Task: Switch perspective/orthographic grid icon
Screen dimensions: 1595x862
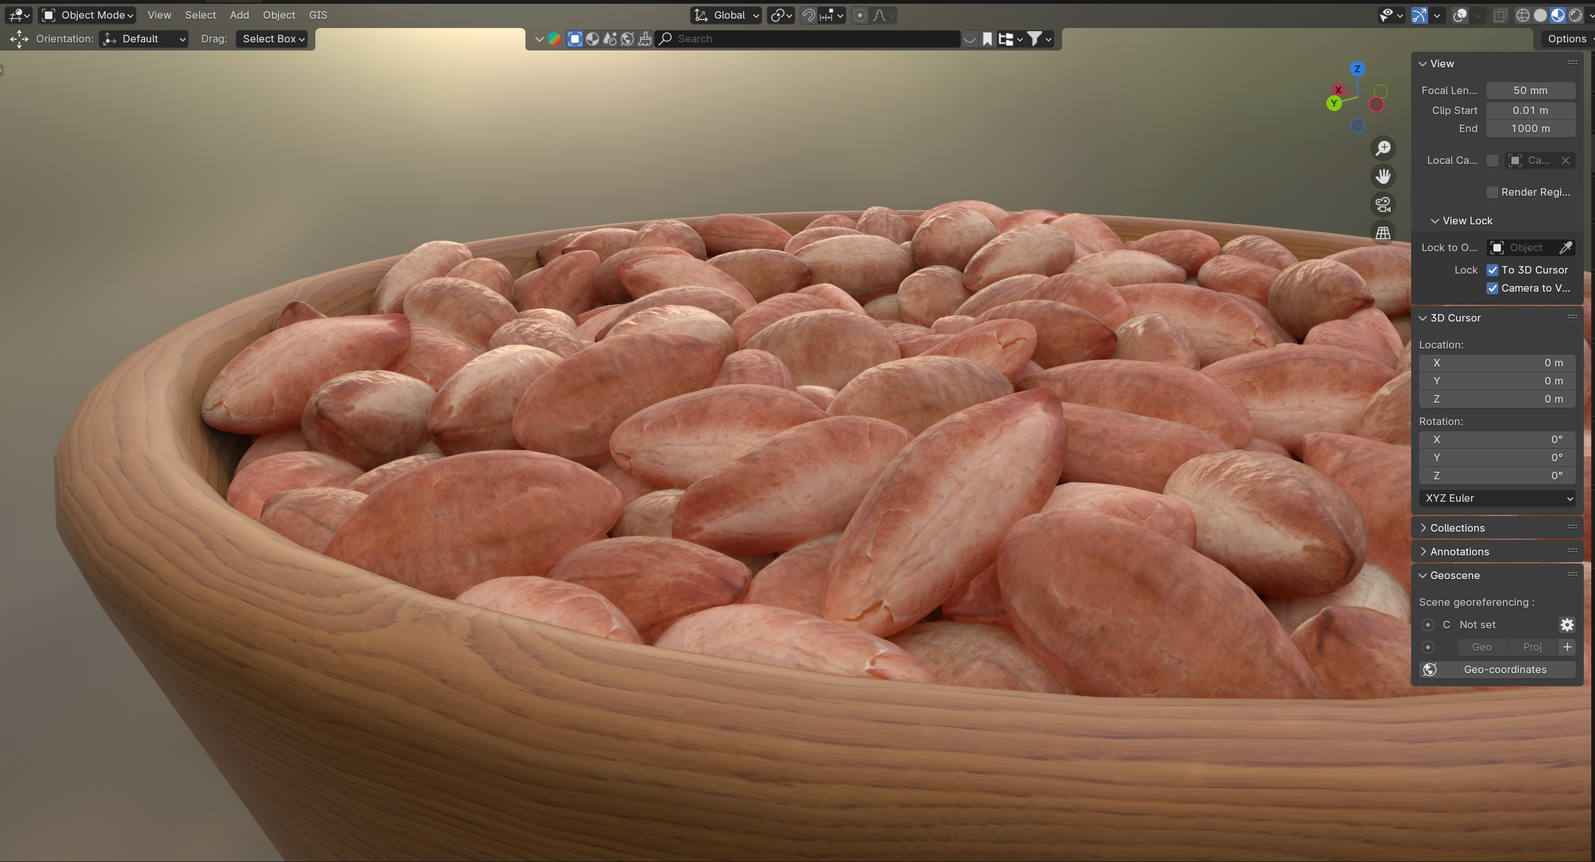Action: [1383, 232]
